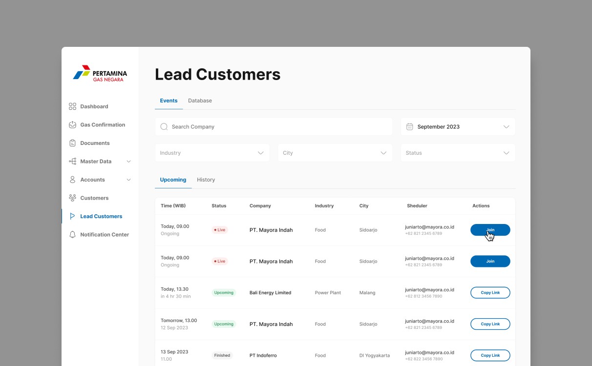Click the City column header in table
Image resolution: width=592 pixels, height=366 pixels.
tap(364, 206)
